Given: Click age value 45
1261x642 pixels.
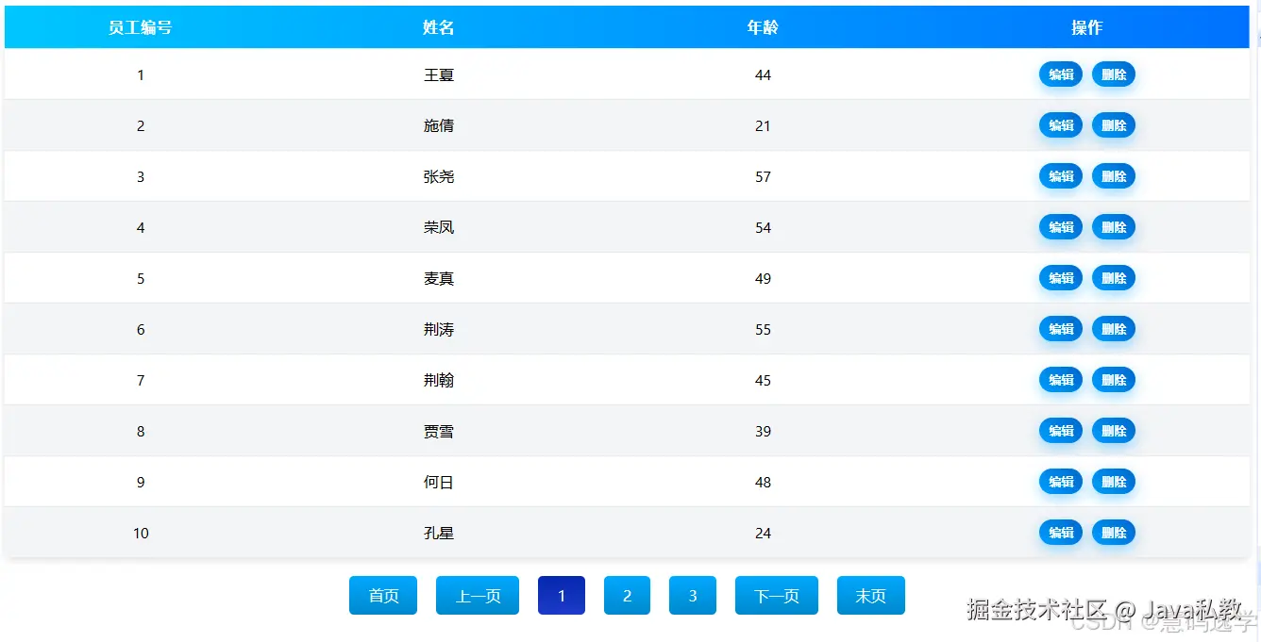Looking at the screenshot, I should coord(763,380).
